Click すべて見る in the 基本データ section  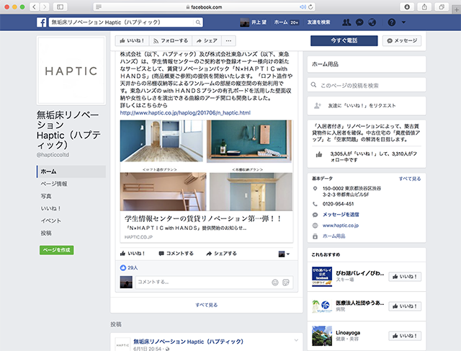click(410, 179)
